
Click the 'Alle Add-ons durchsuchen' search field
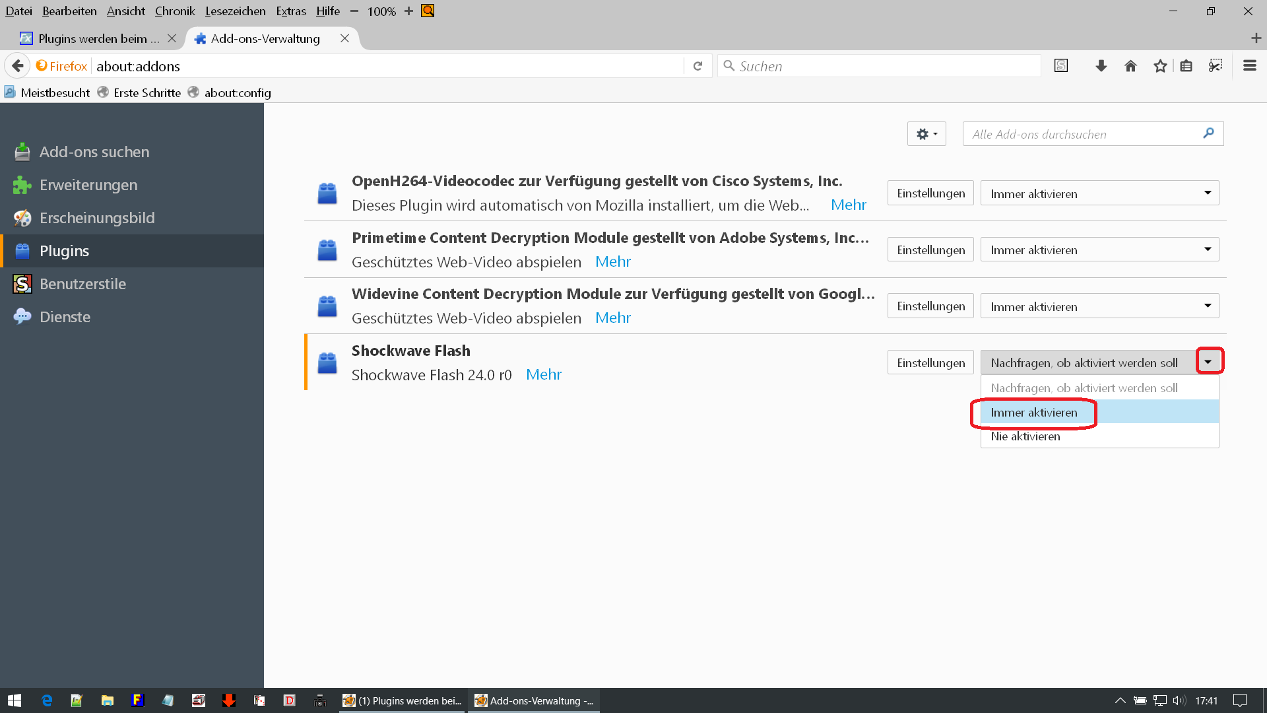1082,134
